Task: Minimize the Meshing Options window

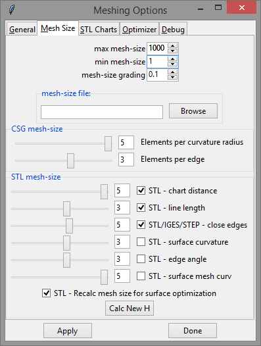Action: point(201,9)
